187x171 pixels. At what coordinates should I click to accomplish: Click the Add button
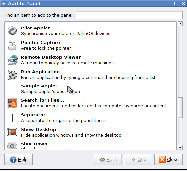(x=138, y=160)
